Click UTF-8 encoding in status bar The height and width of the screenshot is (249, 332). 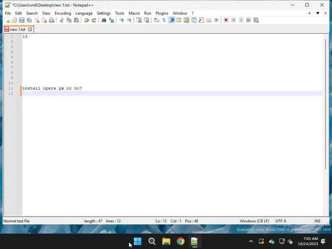281,221
